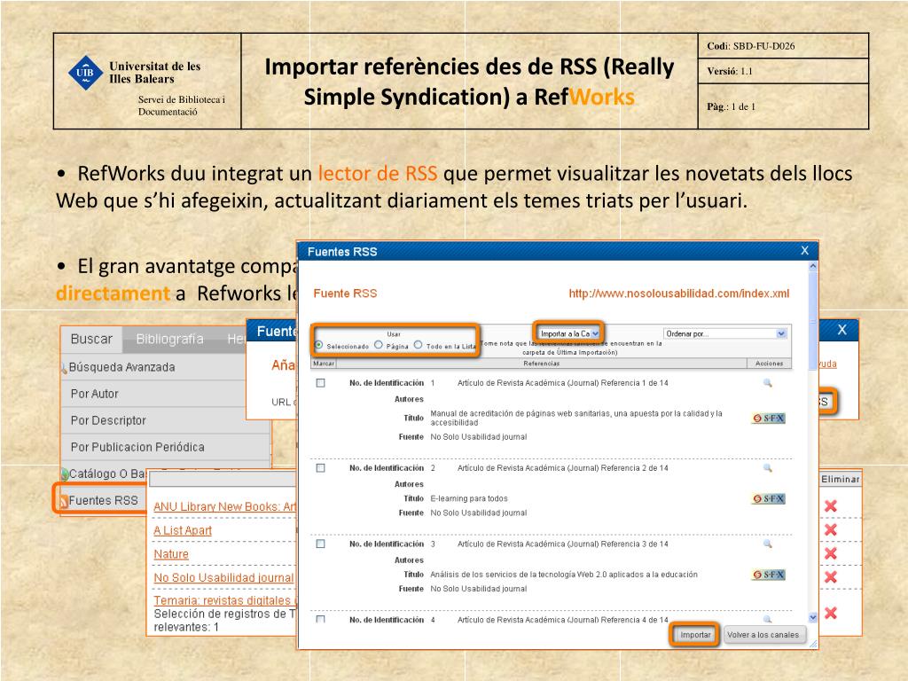Delete Nature feed with red X

pyautogui.click(x=830, y=553)
